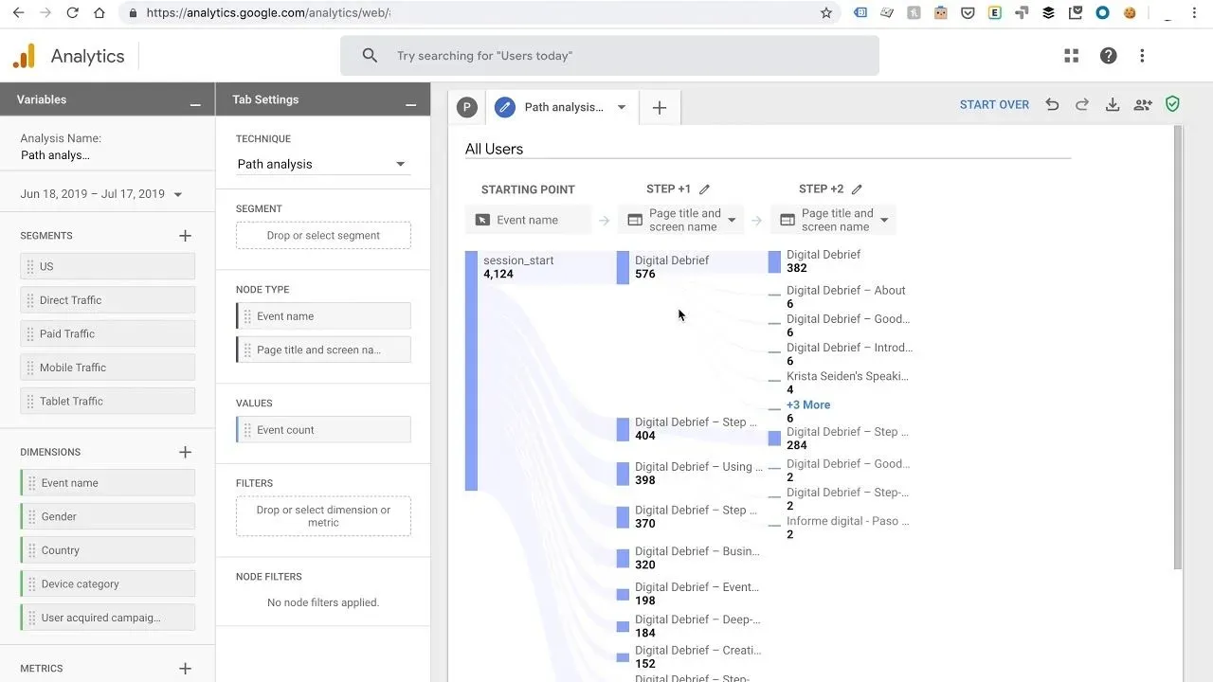Screen dimensions: 1213x682
Task: Edit STEP +1 with pencil icon
Action: [704, 189]
